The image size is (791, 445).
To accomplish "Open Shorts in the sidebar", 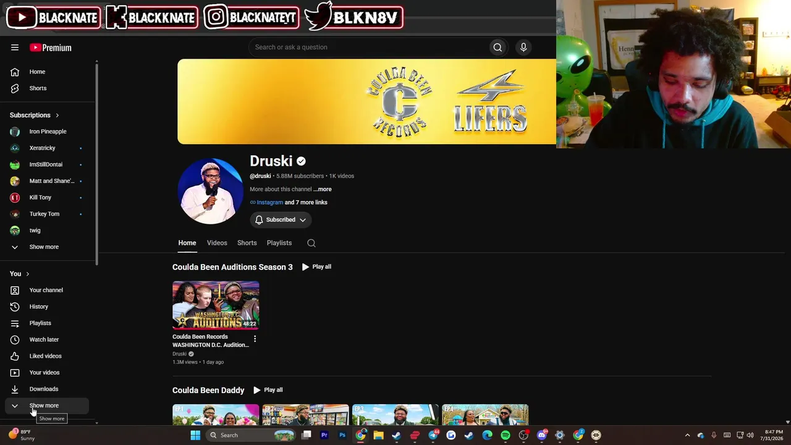I will tap(48, 88).
